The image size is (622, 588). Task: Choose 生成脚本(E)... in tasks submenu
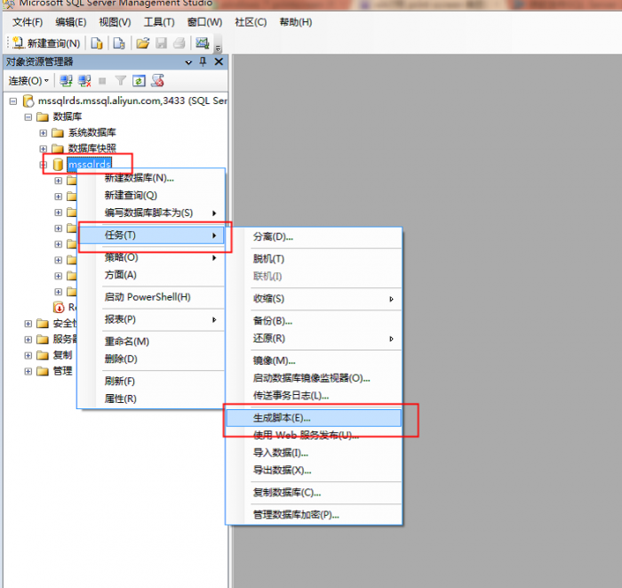tap(314, 418)
